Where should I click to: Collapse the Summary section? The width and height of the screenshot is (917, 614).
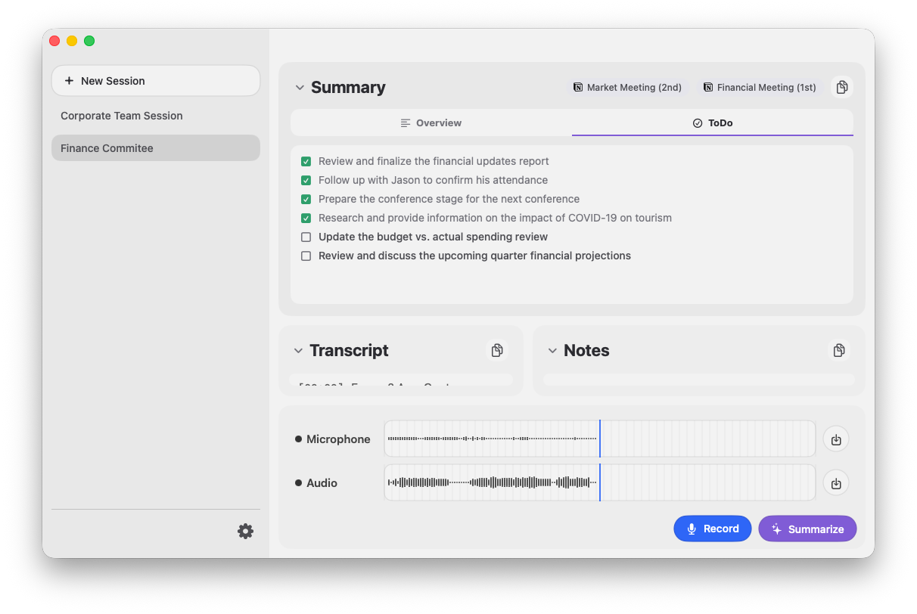[299, 87]
